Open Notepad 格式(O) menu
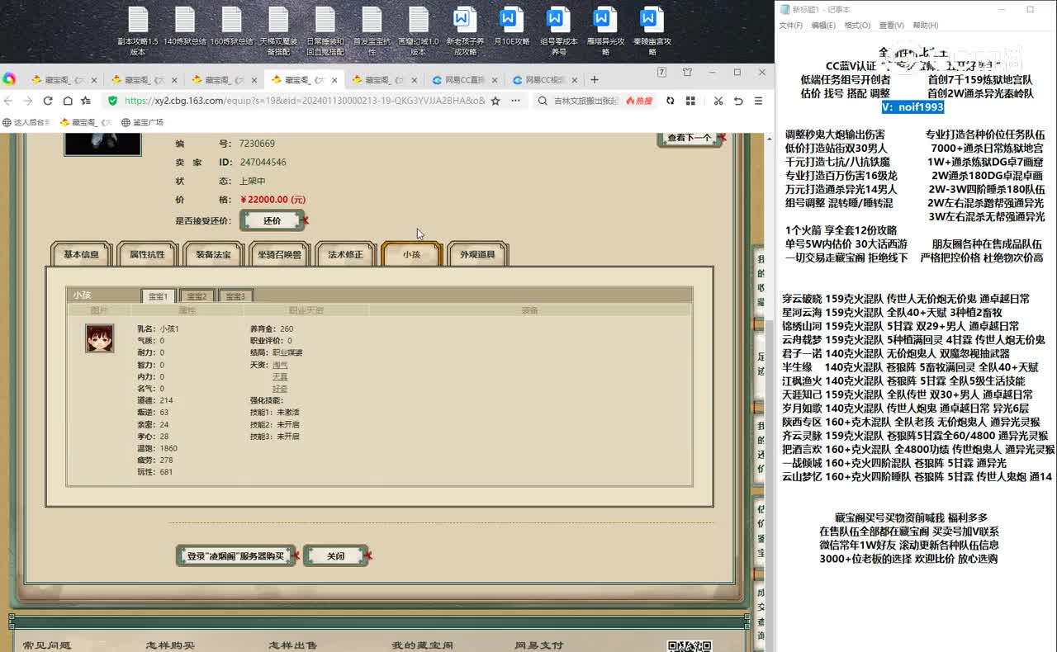1057x652 pixels. point(857,26)
